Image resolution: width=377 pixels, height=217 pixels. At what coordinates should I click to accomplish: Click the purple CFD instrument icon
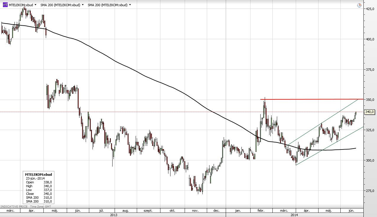(x=5, y=5)
